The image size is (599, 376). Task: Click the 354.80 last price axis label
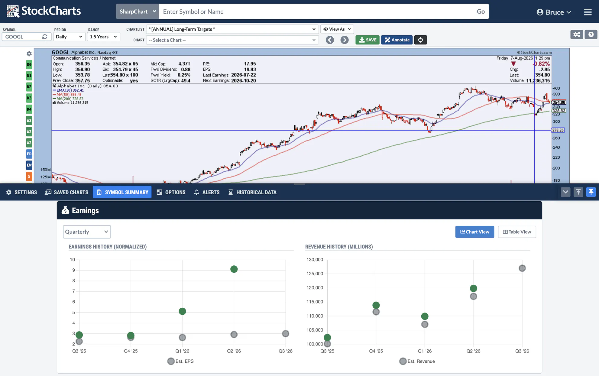coord(559,102)
